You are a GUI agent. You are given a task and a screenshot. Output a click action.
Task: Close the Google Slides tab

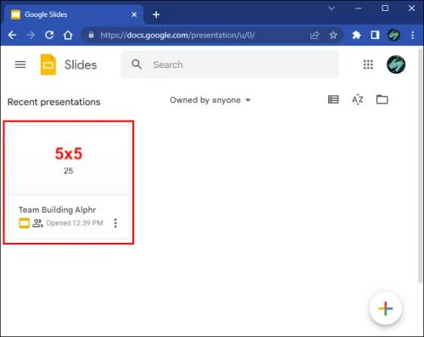pos(134,14)
